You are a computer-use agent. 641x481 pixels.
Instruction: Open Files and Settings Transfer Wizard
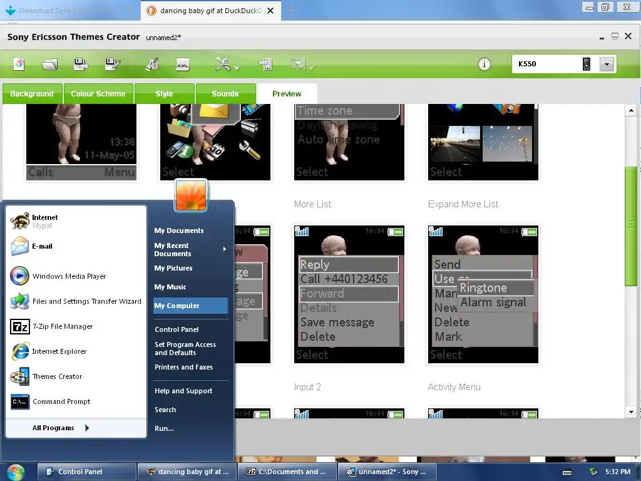tap(76, 301)
